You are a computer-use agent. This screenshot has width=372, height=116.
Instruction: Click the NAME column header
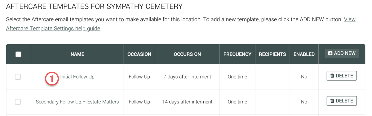pyautogui.click(x=77, y=54)
